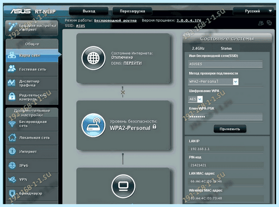Screen dimensions: 279x207
Task: Click the clients computer circle icon
Action: tap(123, 187)
